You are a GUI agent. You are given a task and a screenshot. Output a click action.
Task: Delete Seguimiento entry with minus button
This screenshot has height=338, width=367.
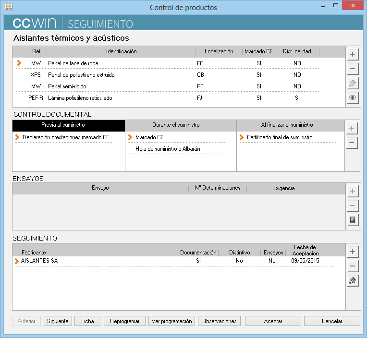coord(353,266)
